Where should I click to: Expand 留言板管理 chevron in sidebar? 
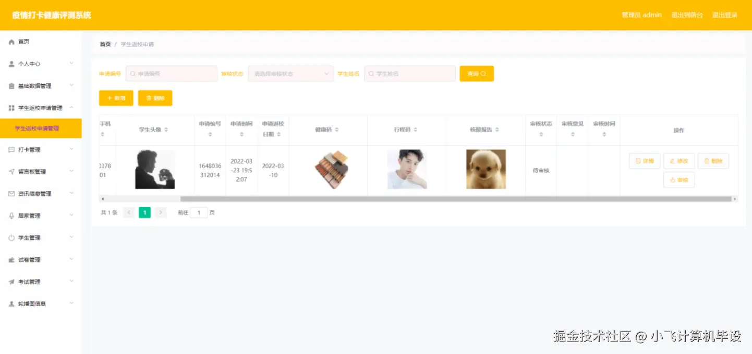tap(71, 171)
